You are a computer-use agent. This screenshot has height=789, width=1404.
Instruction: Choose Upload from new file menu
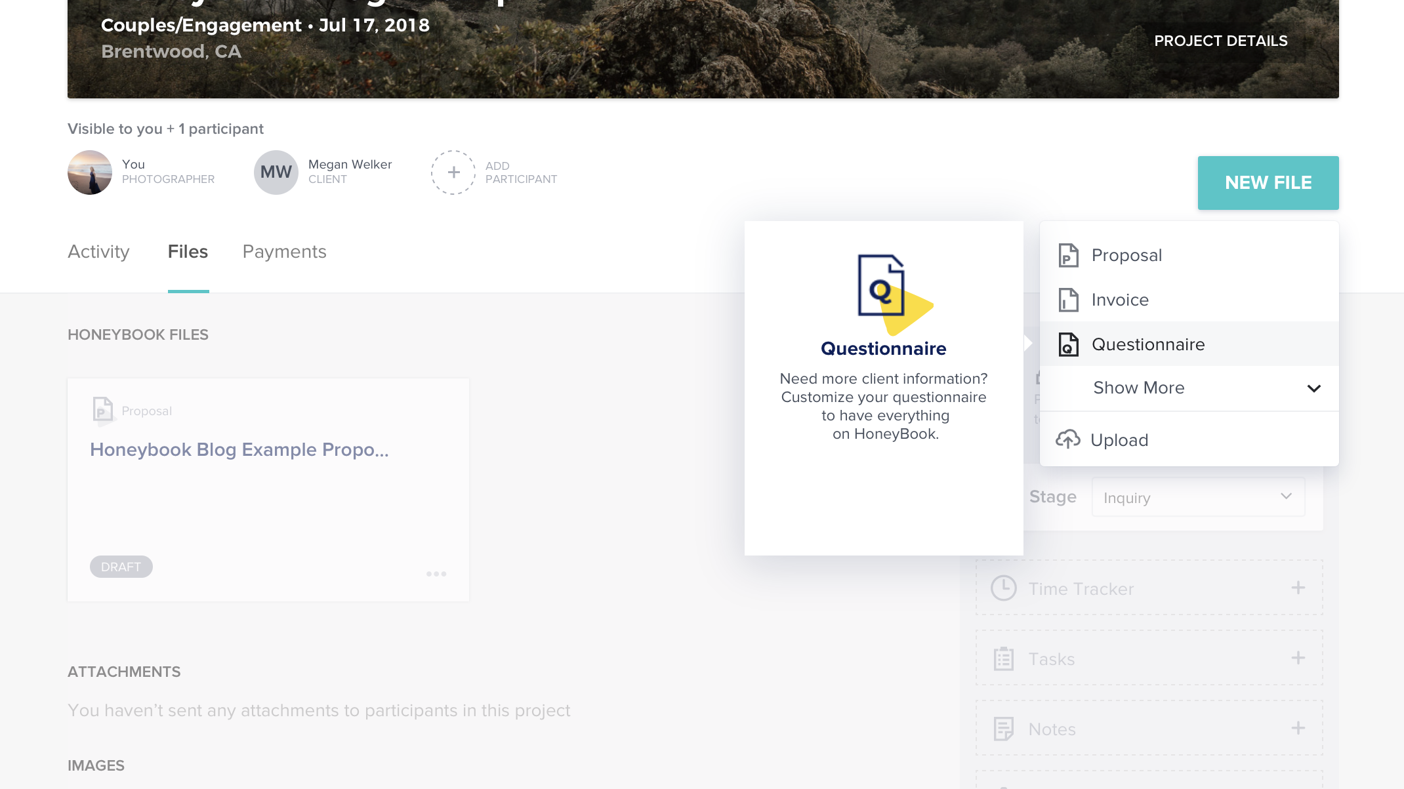pyautogui.click(x=1189, y=439)
